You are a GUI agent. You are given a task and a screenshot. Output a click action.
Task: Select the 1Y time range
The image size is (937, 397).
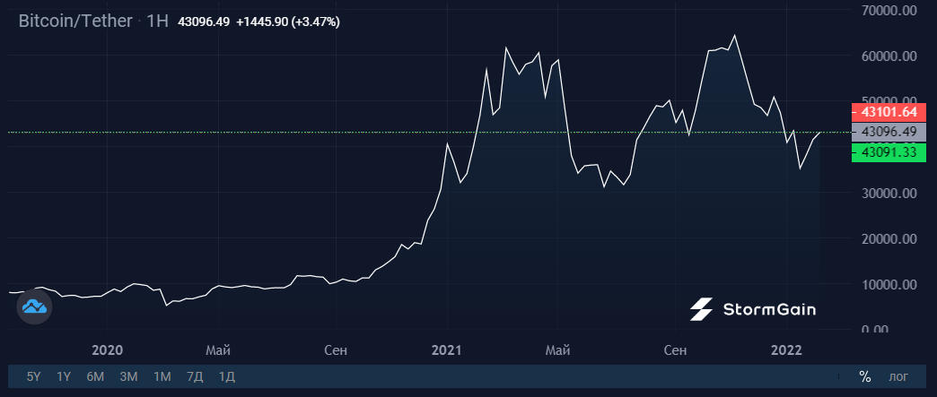(x=64, y=376)
